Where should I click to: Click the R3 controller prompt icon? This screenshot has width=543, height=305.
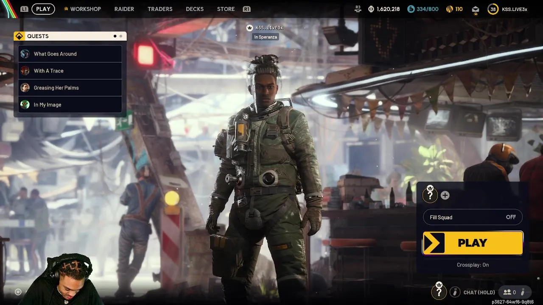click(358, 9)
